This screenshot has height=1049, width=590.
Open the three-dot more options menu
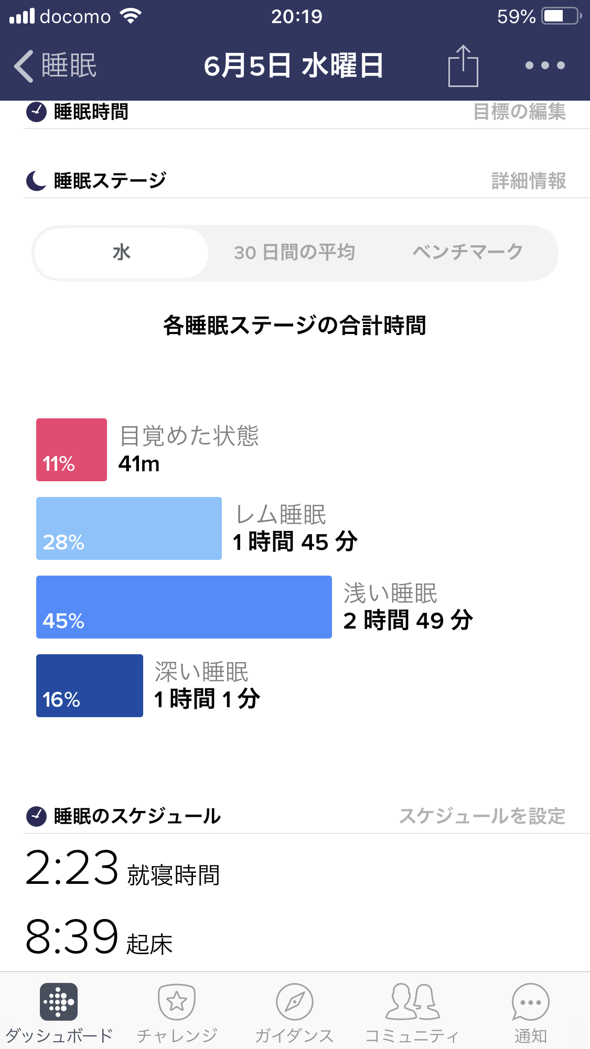545,66
